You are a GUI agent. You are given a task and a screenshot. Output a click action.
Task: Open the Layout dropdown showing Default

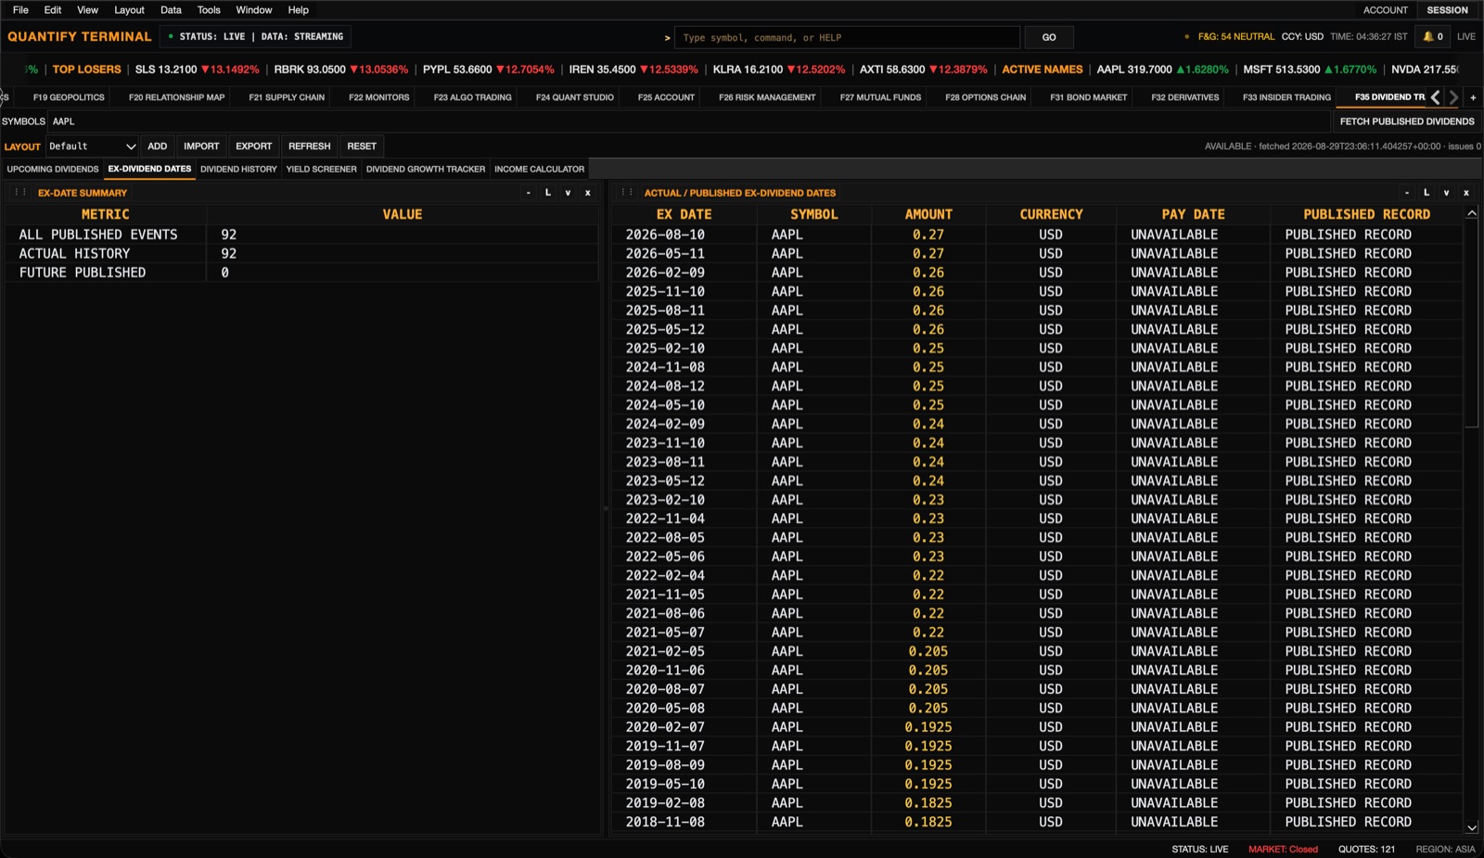click(92, 147)
